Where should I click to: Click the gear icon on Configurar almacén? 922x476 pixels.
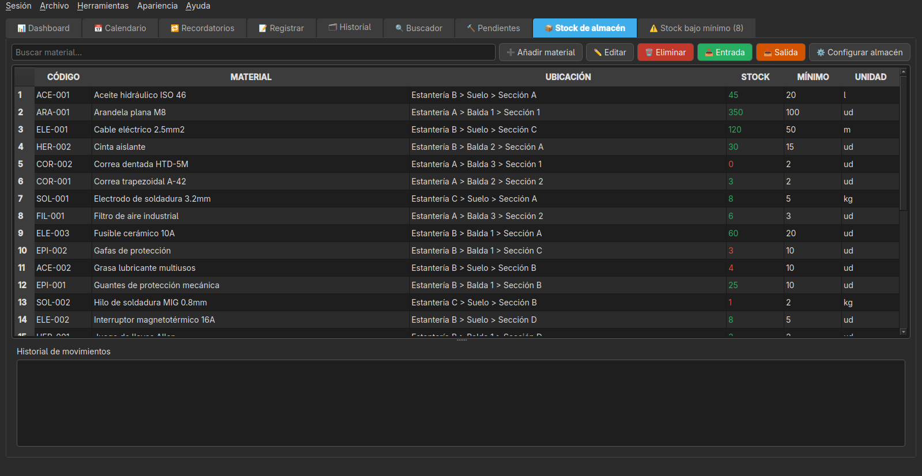(821, 52)
